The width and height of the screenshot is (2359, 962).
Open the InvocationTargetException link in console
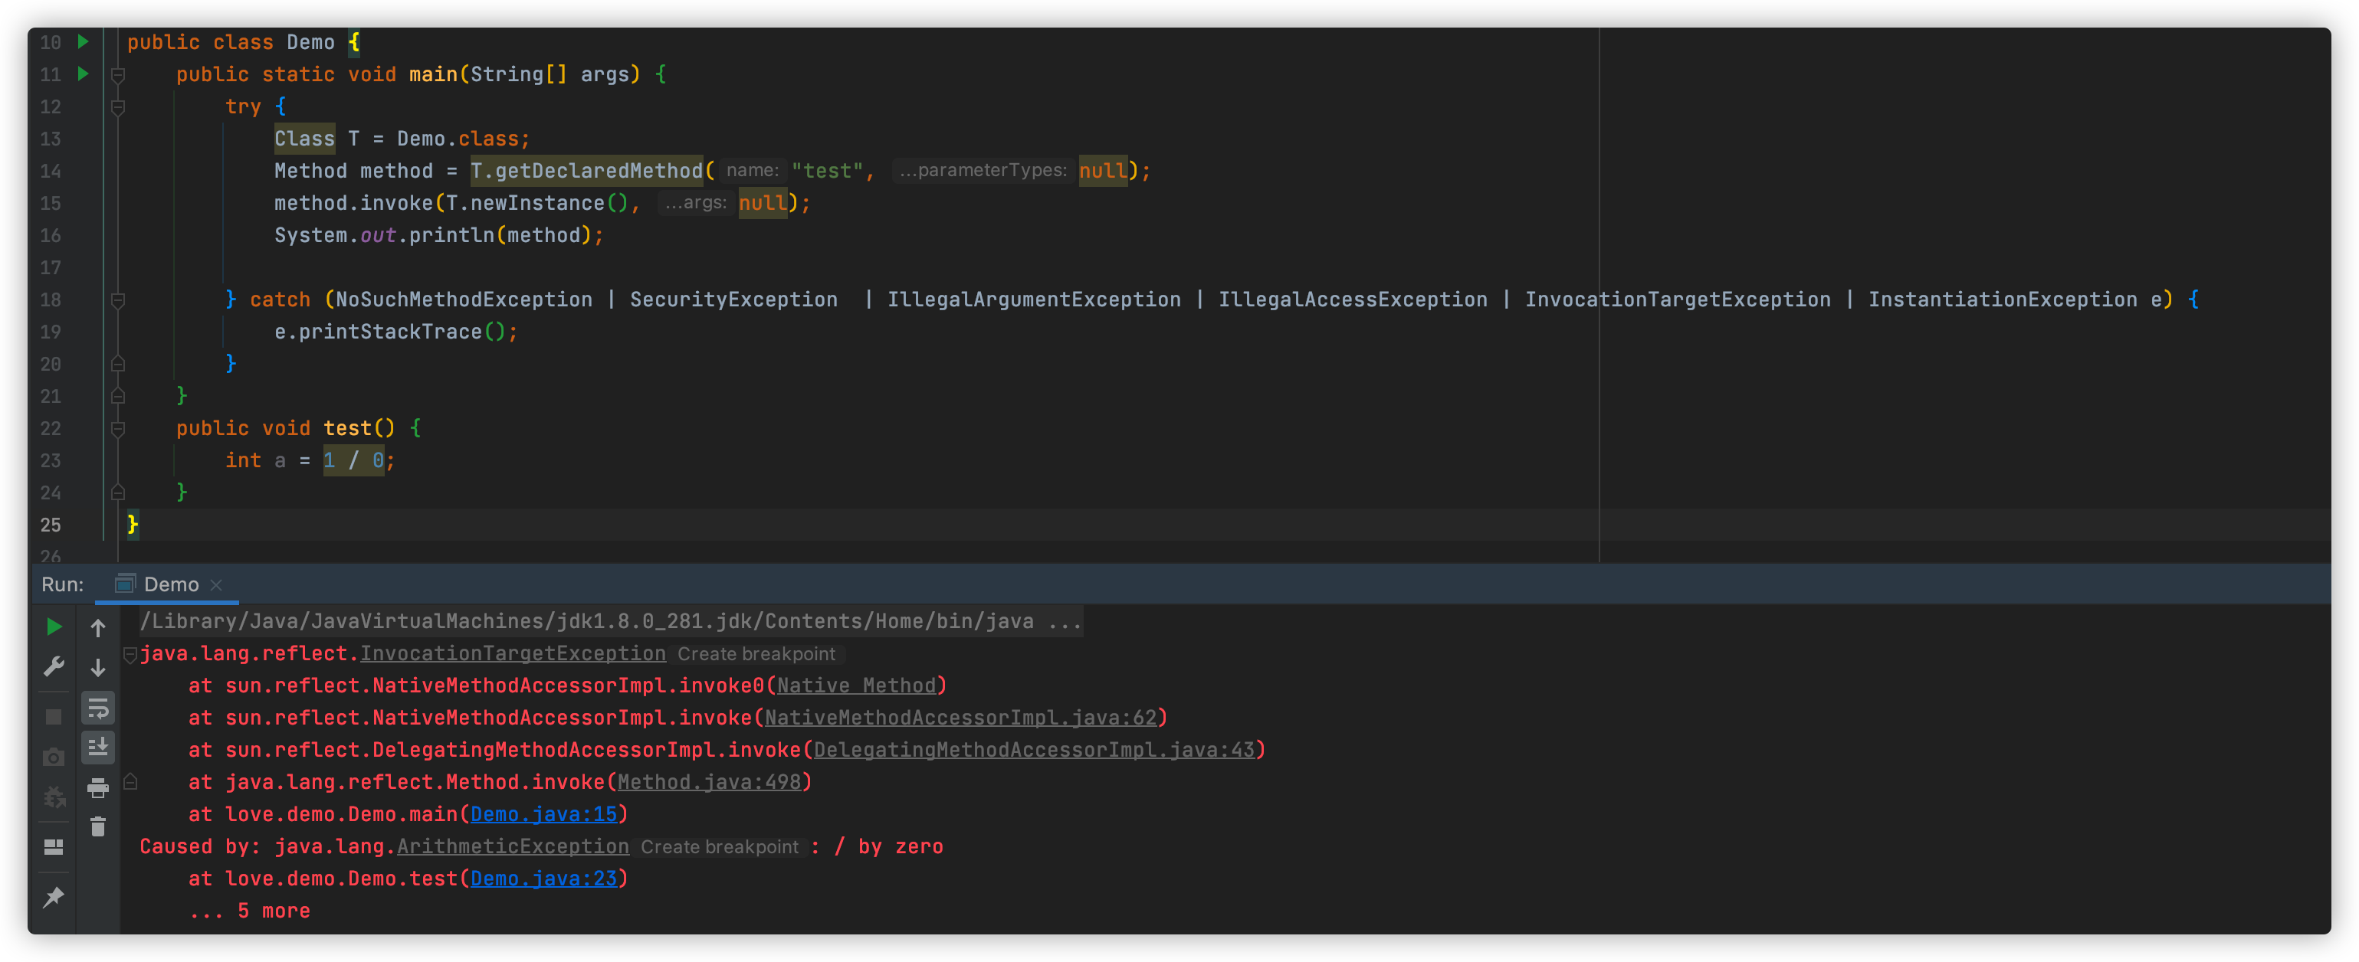(x=513, y=653)
